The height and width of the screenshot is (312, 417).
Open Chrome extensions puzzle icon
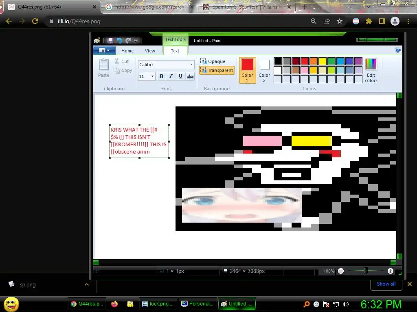pyautogui.click(x=369, y=21)
